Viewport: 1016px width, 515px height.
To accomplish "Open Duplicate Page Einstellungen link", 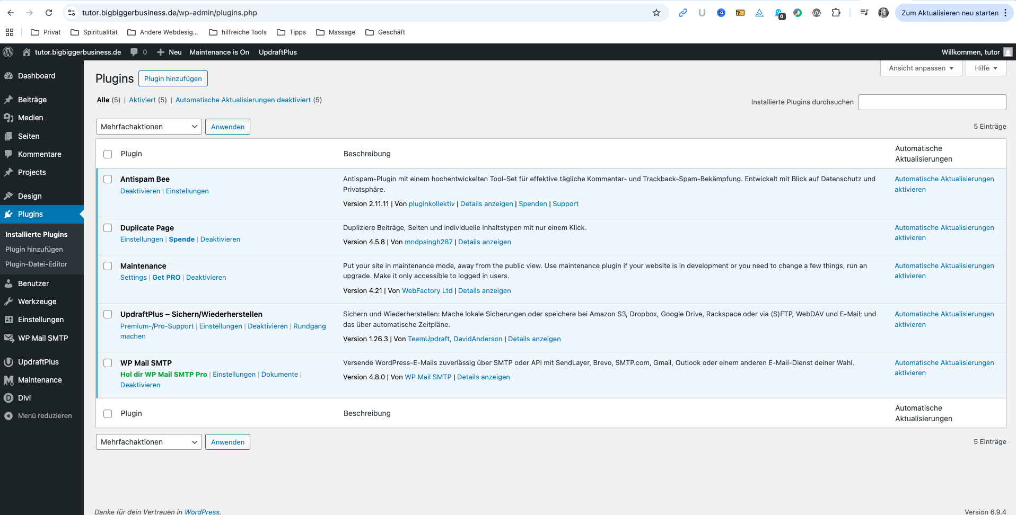I will (x=142, y=239).
